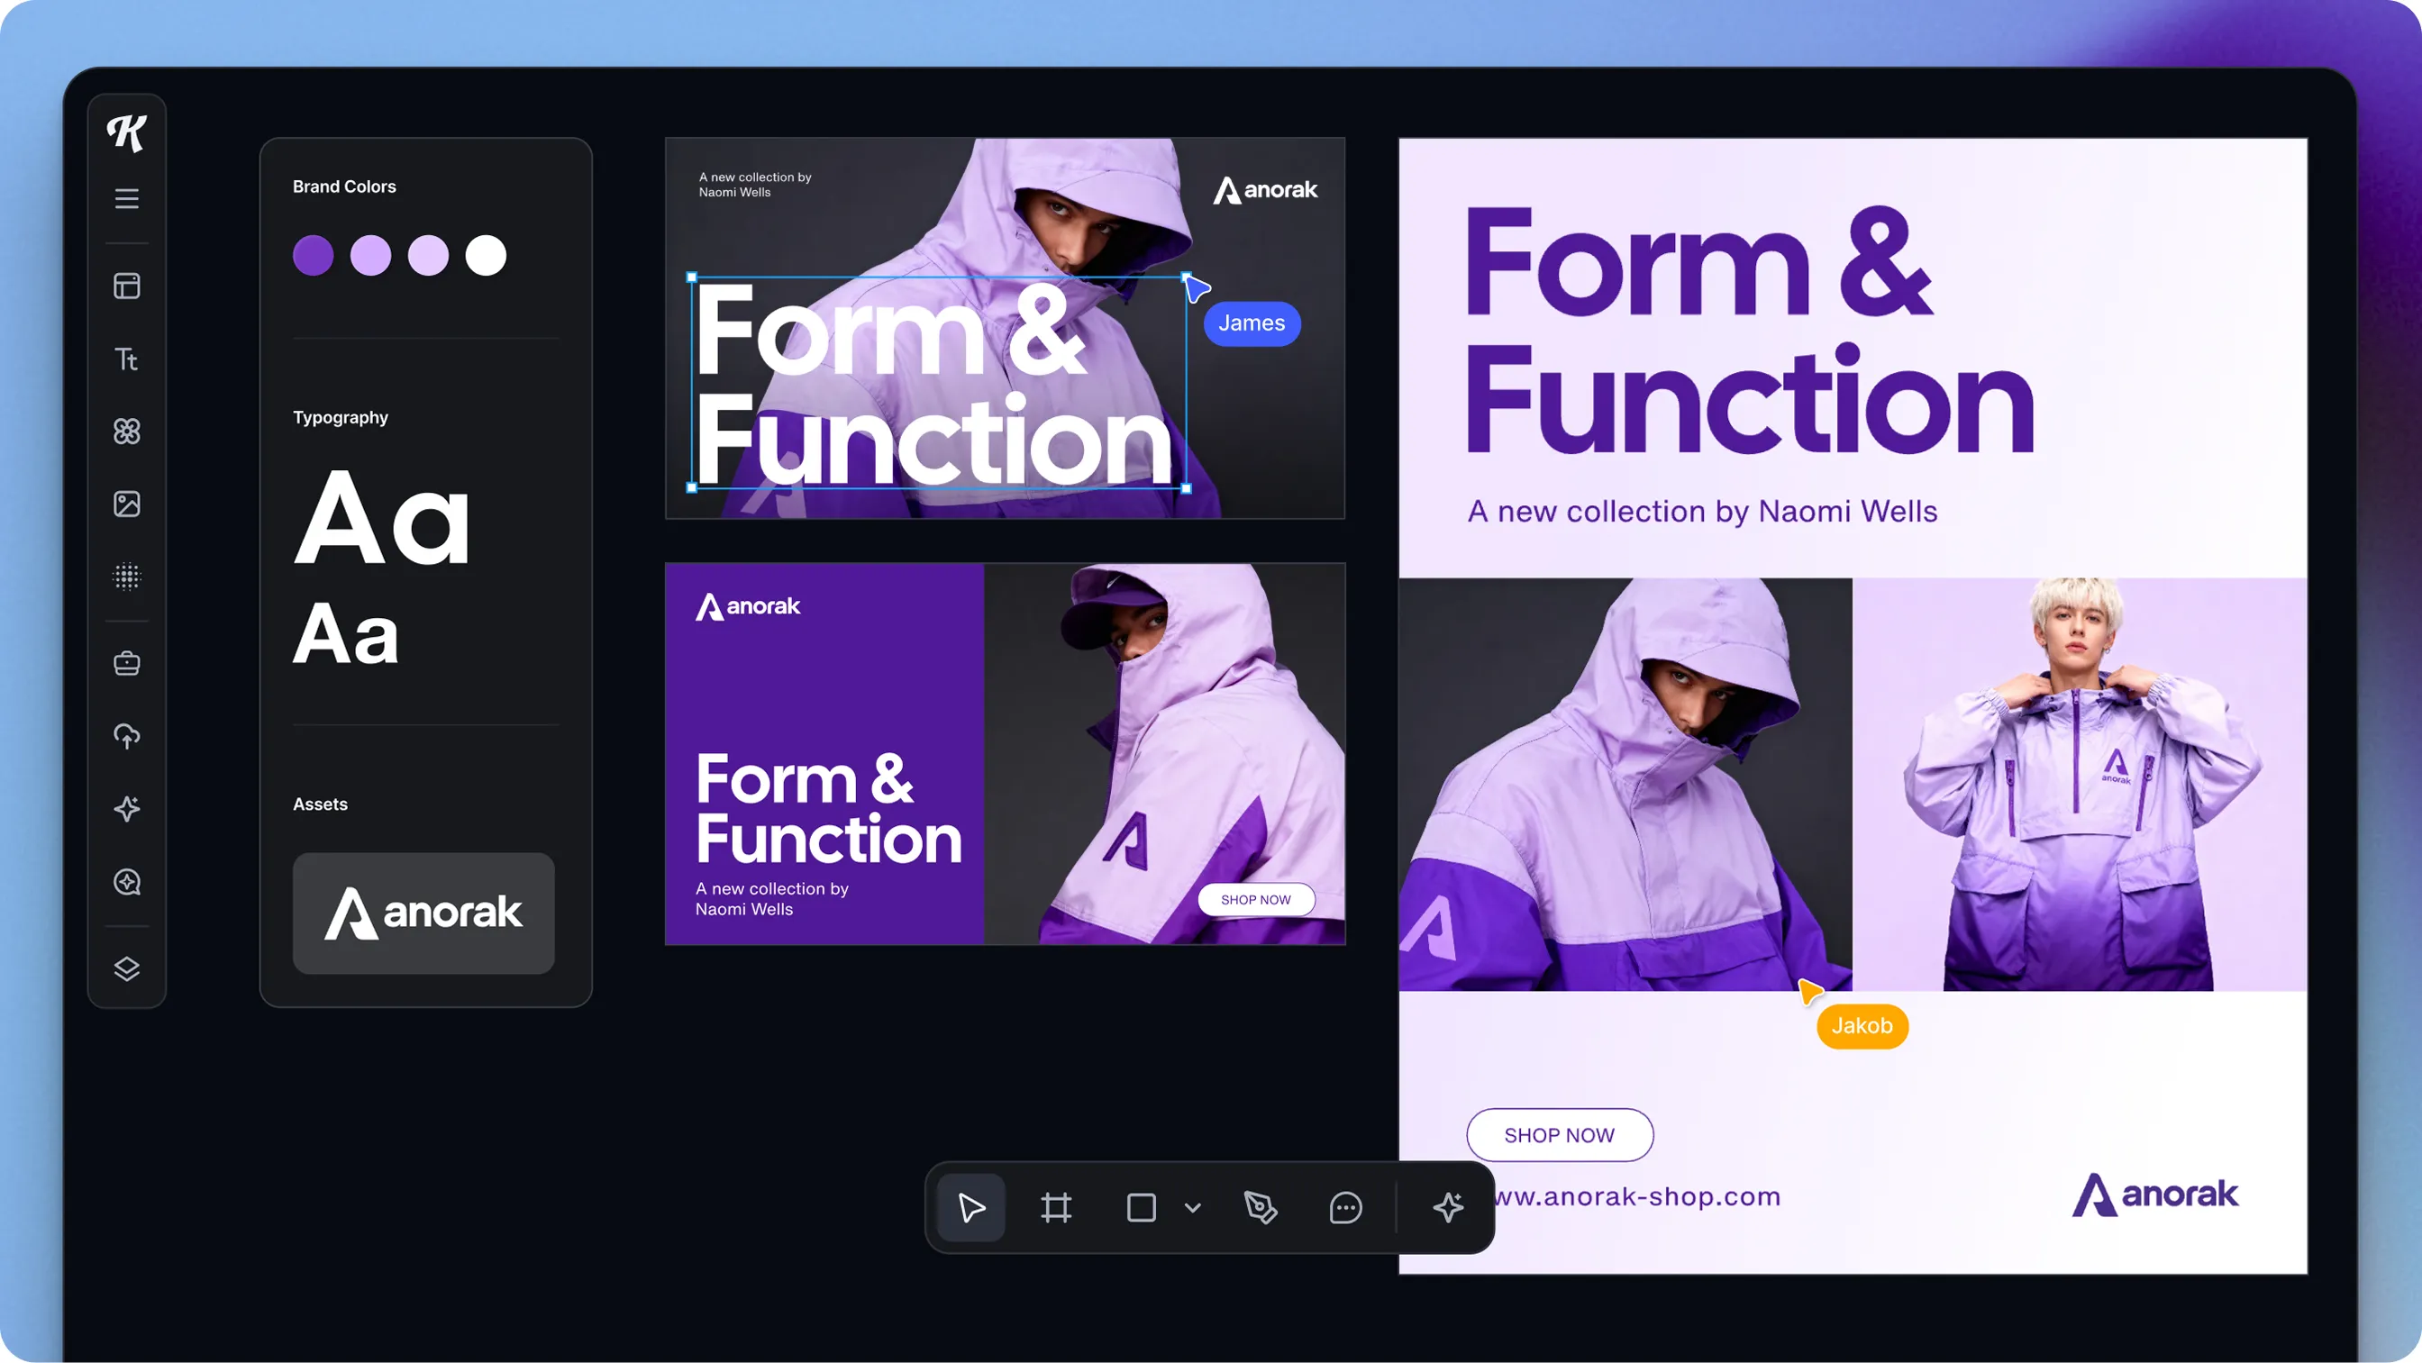This screenshot has height=1363, width=2422.
Task: Open the elements clover icon in the sidebar
Action: tap(127, 432)
